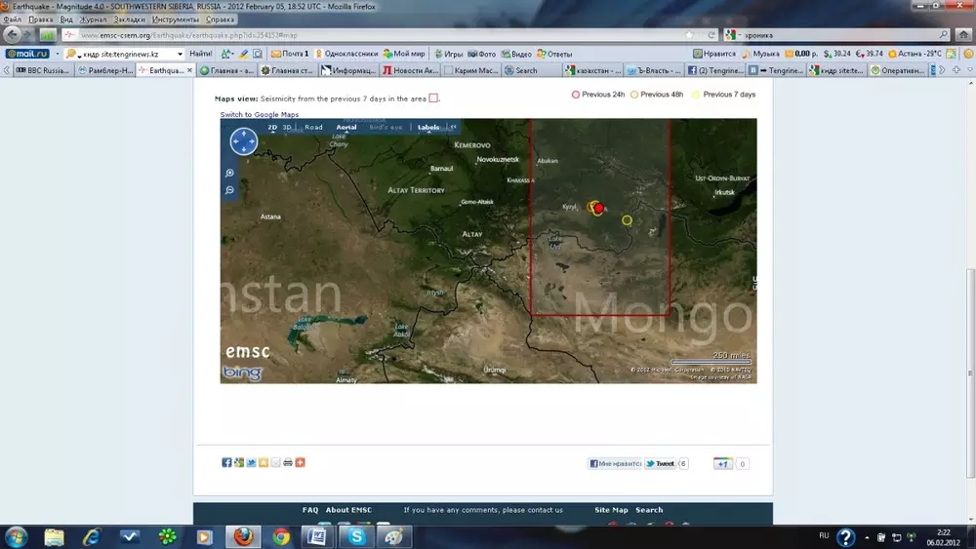Zoom out on the Bing map
Viewport: 976px width, 549px height.
(229, 190)
